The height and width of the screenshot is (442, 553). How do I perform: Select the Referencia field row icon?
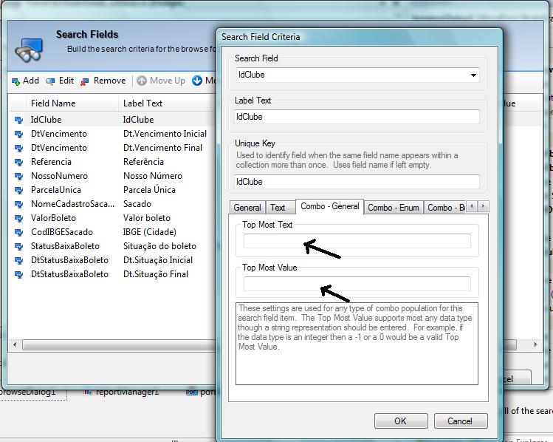tap(18, 162)
